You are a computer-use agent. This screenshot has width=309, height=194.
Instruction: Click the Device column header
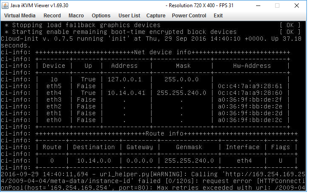tap(54, 66)
